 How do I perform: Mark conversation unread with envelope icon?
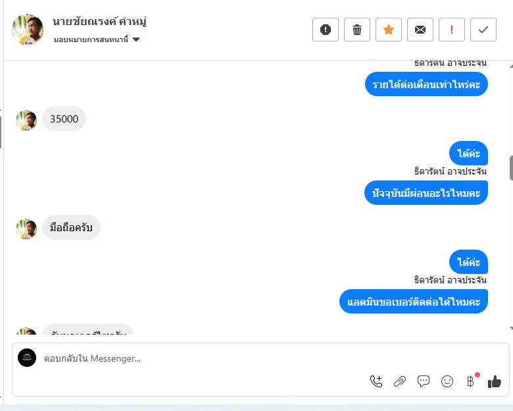[420, 30]
